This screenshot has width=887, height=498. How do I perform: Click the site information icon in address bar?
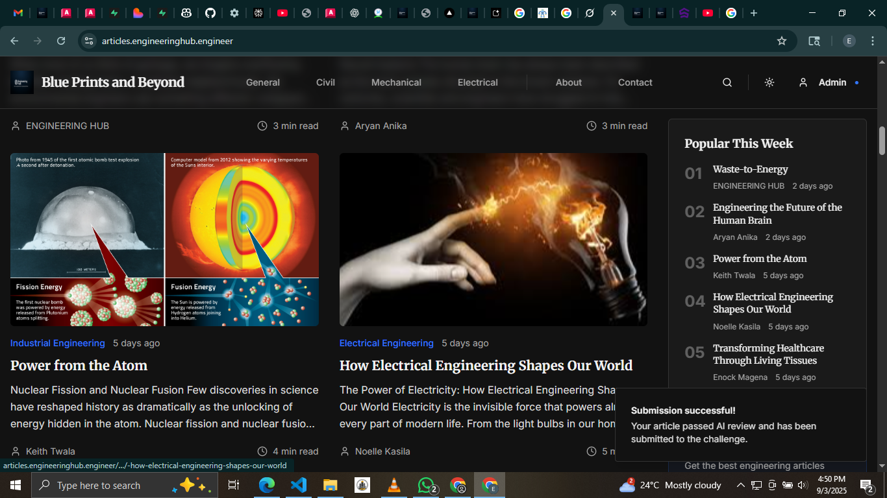89,41
